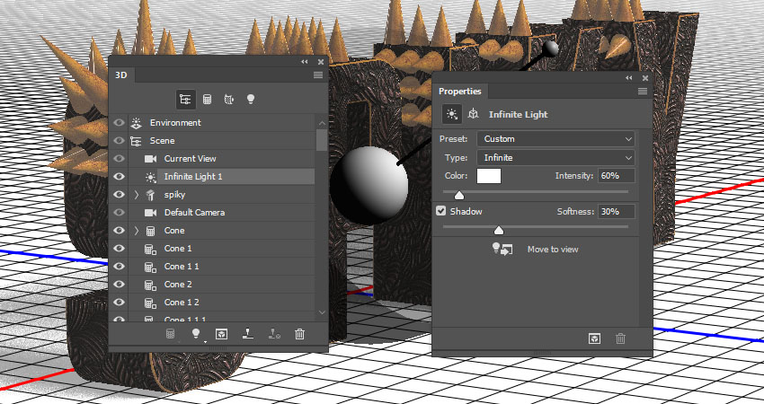Delete selected item with 3D panel trash icon
This screenshot has height=404, width=764.
(299, 334)
